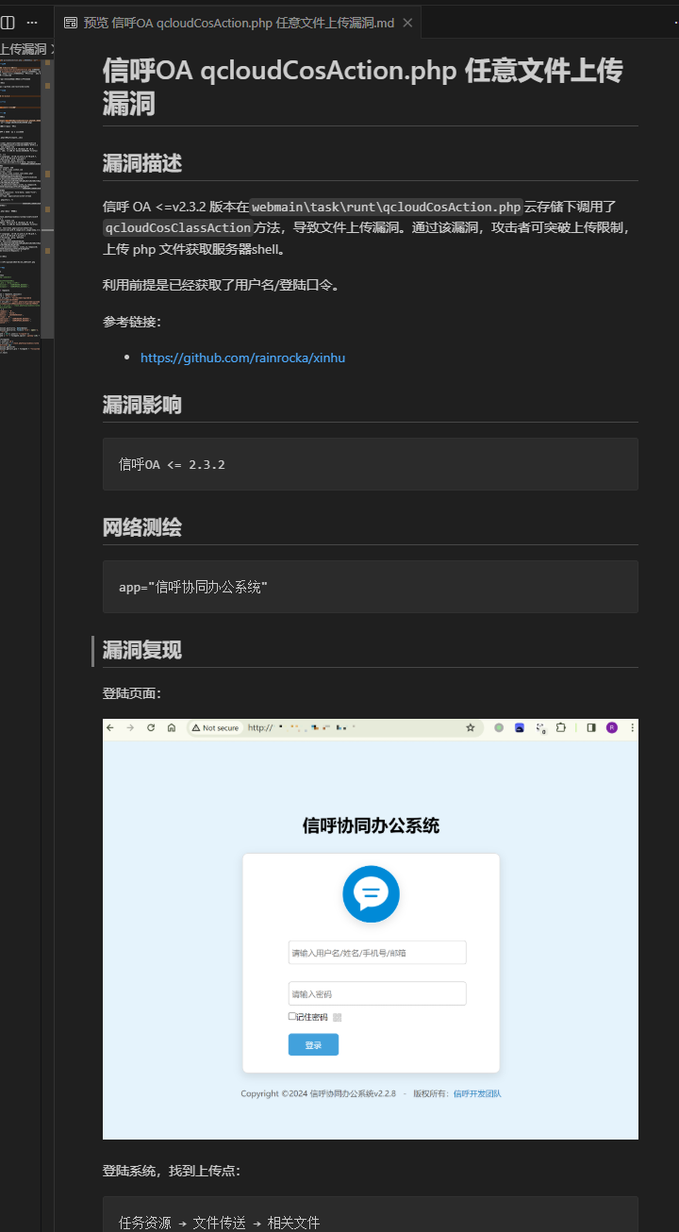The height and width of the screenshot is (1232, 679).
Task: Click the purple R profile avatar
Action: point(612,728)
